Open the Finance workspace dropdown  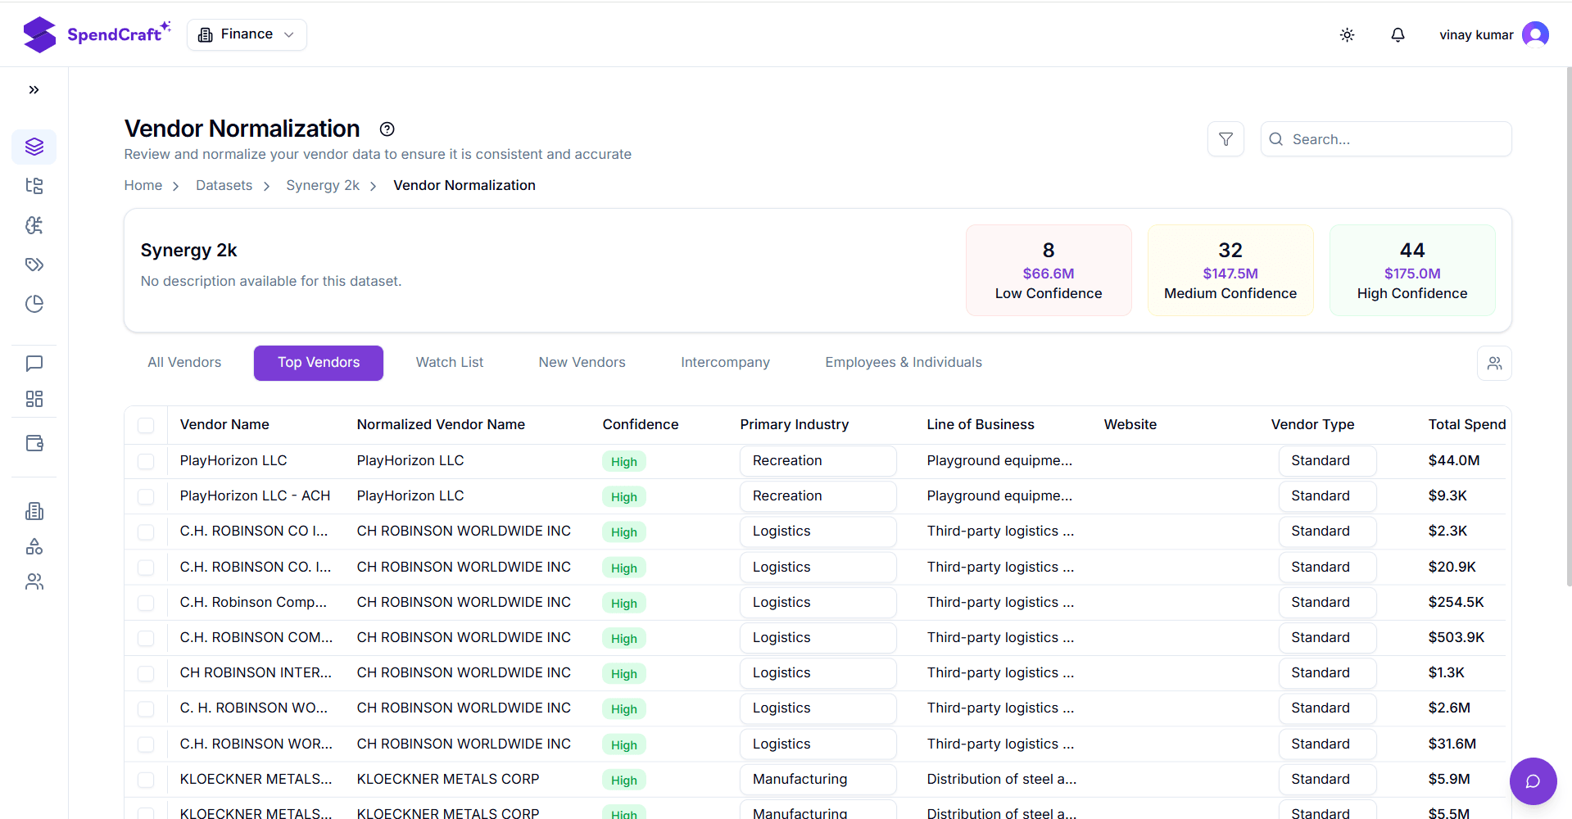pos(246,34)
